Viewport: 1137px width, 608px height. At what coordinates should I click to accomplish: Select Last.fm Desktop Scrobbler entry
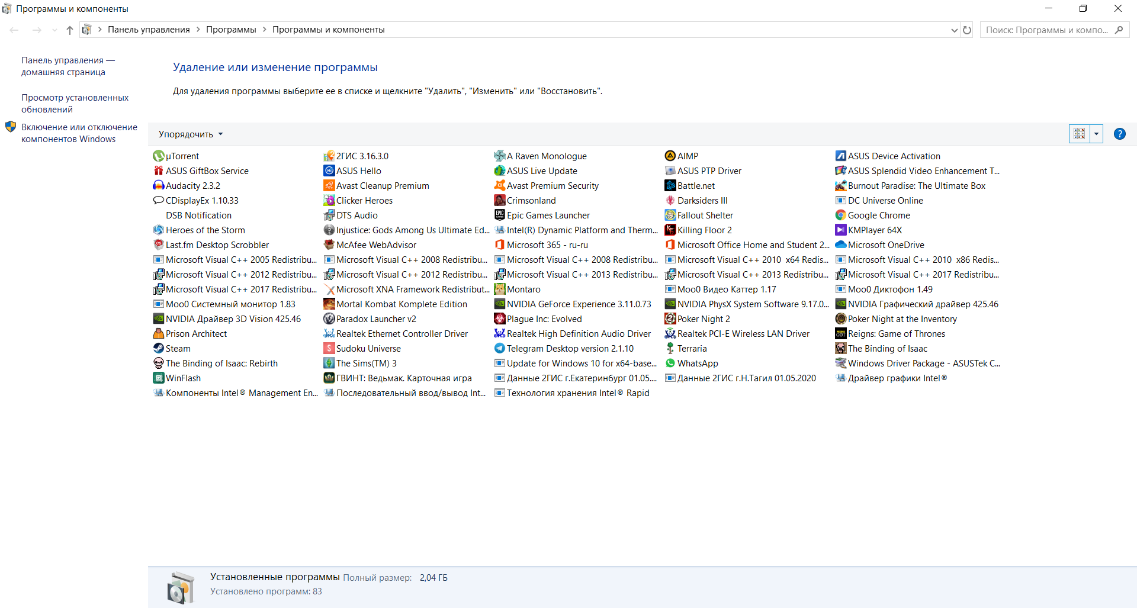coord(211,245)
